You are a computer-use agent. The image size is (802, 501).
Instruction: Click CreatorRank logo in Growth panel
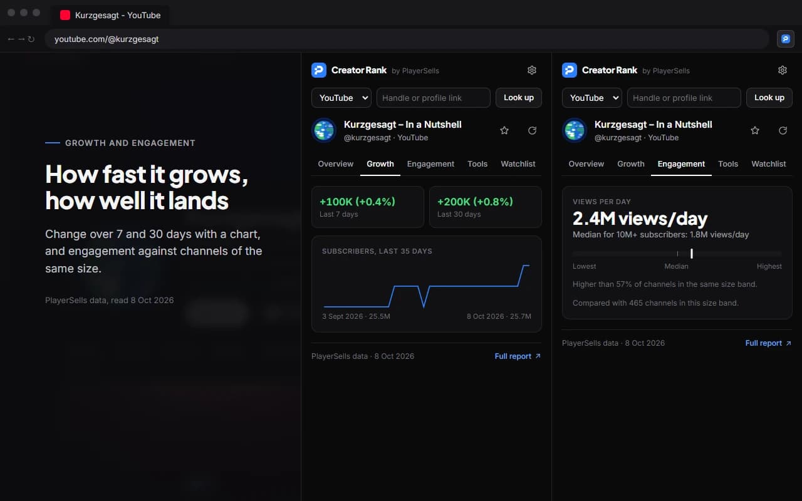[x=319, y=70]
